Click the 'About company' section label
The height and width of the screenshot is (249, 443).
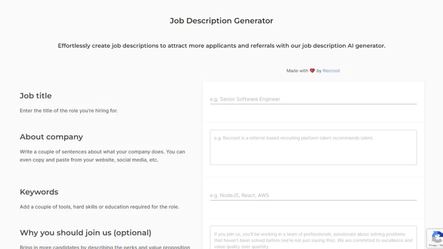pyautogui.click(x=51, y=137)
